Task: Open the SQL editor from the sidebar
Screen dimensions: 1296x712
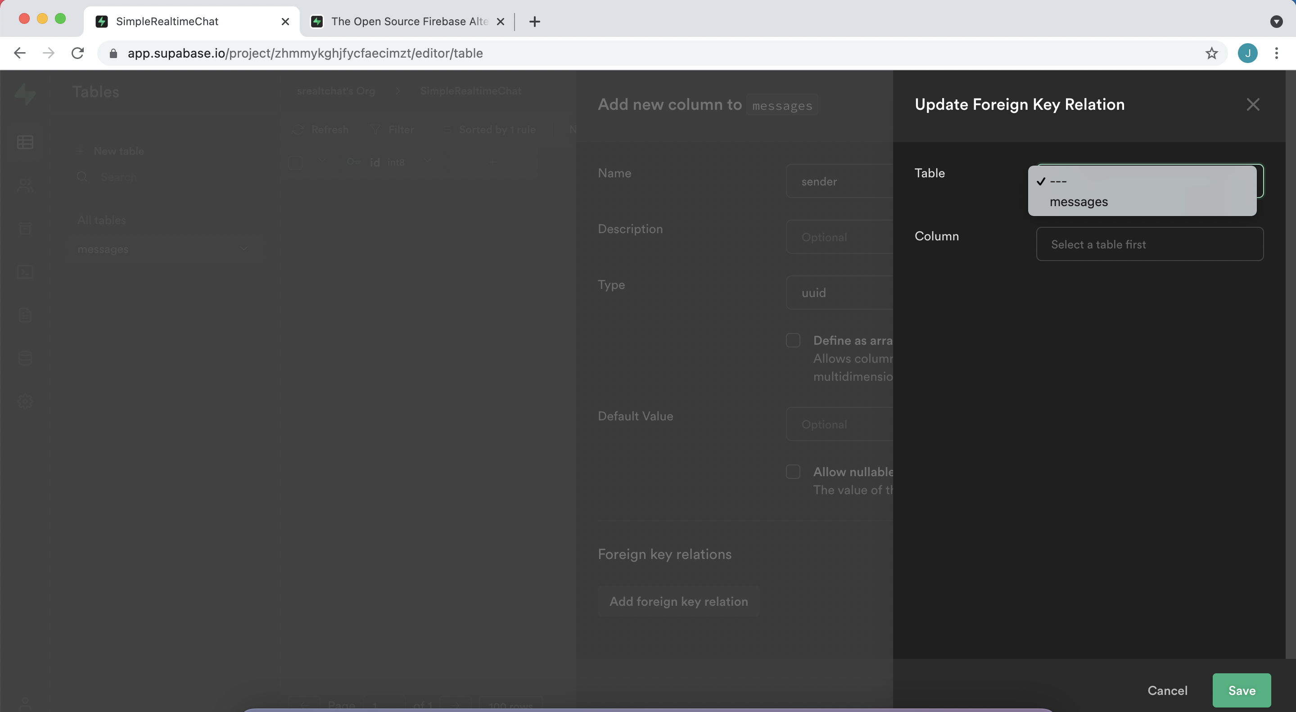Action: tap(25, 272)
